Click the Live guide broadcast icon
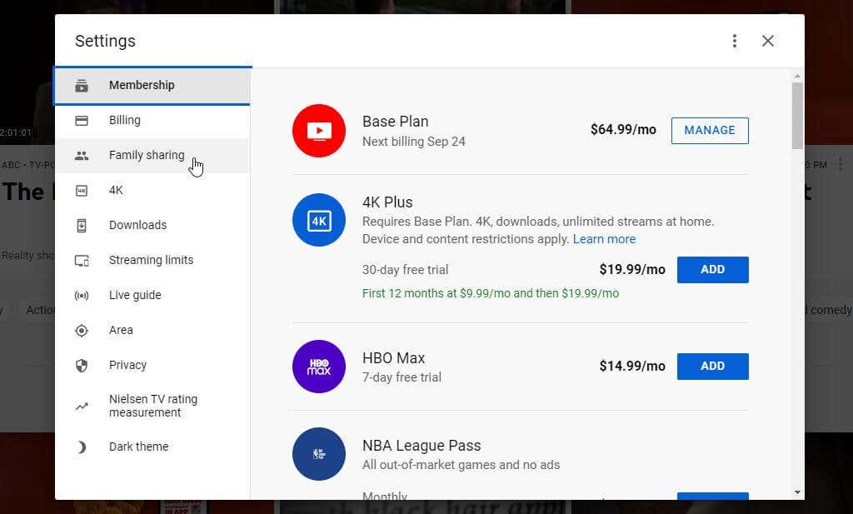 82,295
